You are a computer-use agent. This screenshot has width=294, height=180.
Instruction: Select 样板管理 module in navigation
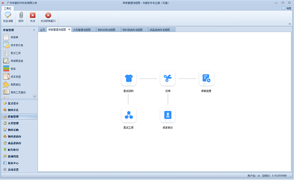pos(19,117)
